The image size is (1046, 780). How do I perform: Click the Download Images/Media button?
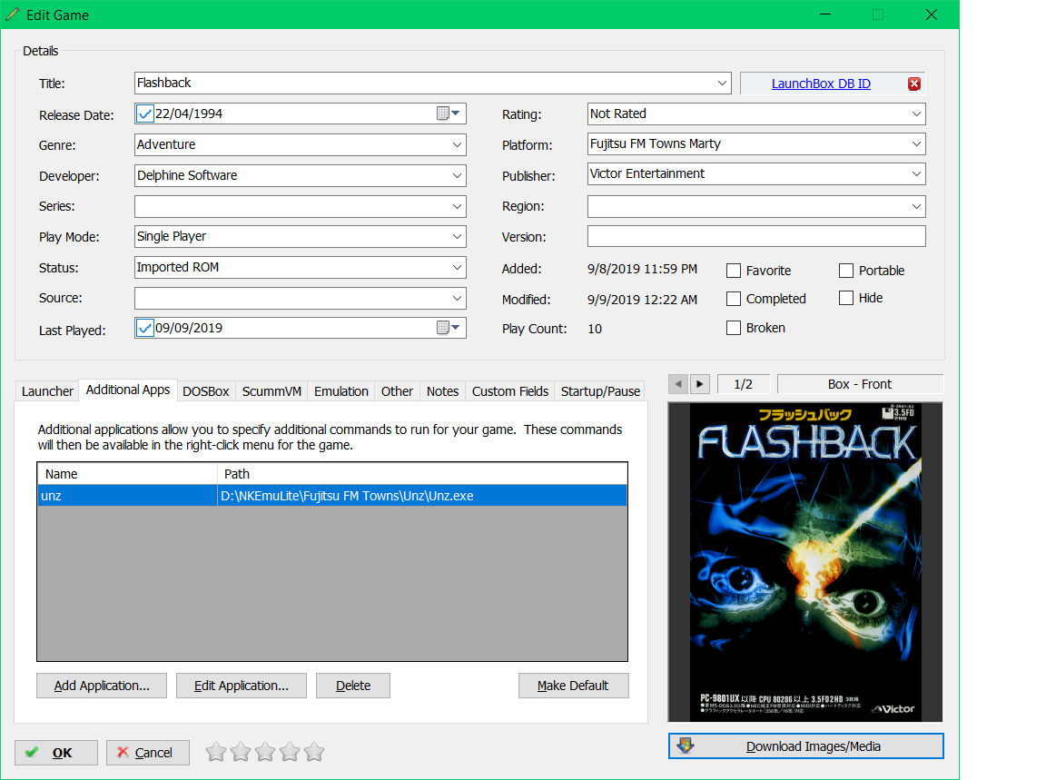806,746
